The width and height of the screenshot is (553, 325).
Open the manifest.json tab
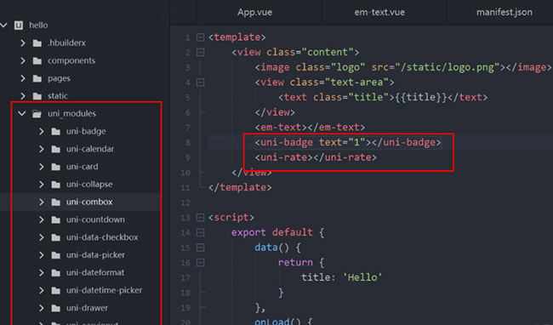click(505, 13)
